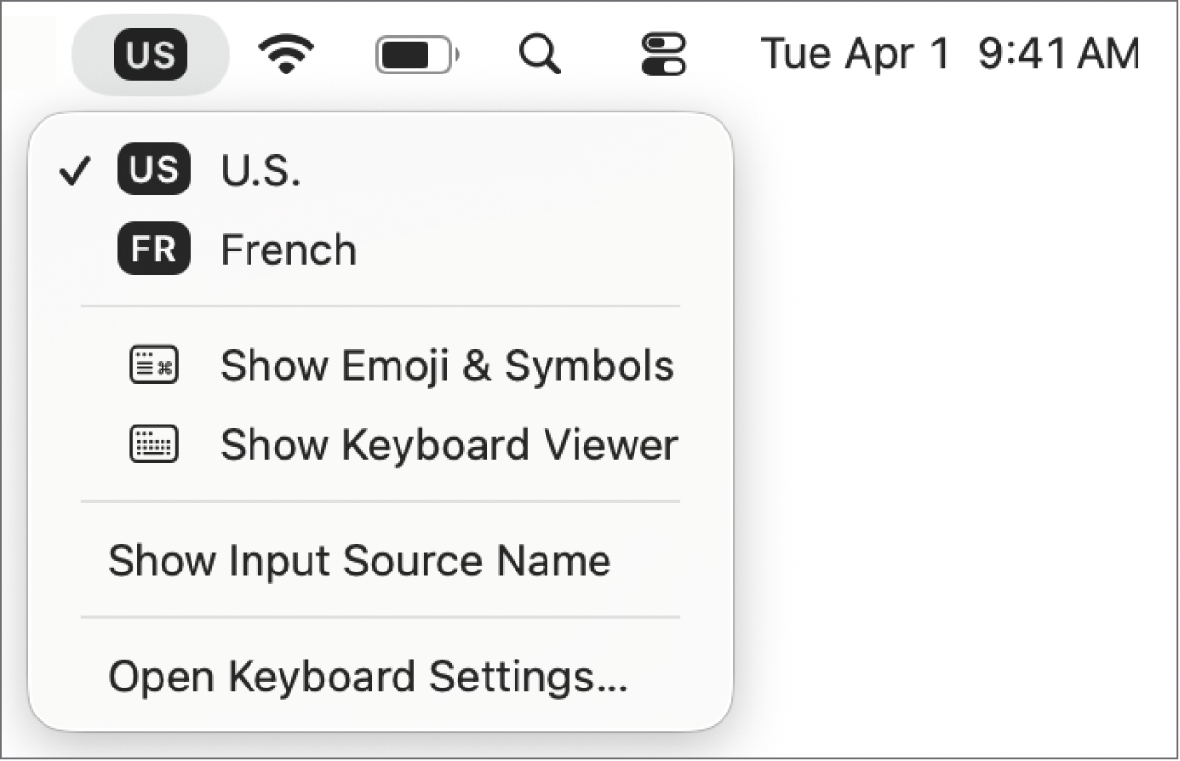
Task: Show Keyboard Viewer
Action: (x=449, y=445)
